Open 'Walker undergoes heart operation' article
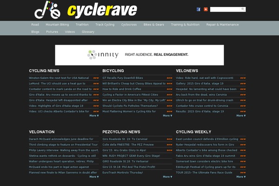279x186 pixels. click(x=61, y=161)
